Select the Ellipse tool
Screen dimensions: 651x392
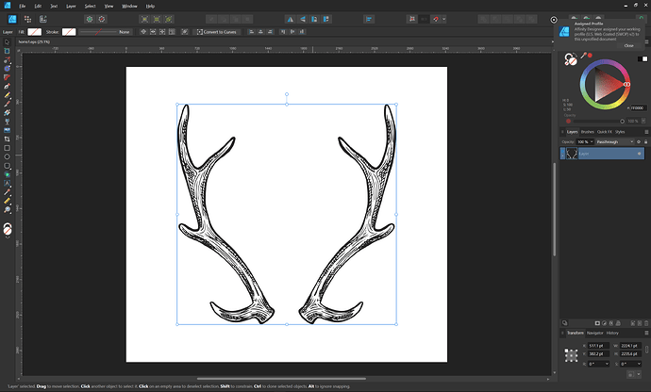[7, 156]
